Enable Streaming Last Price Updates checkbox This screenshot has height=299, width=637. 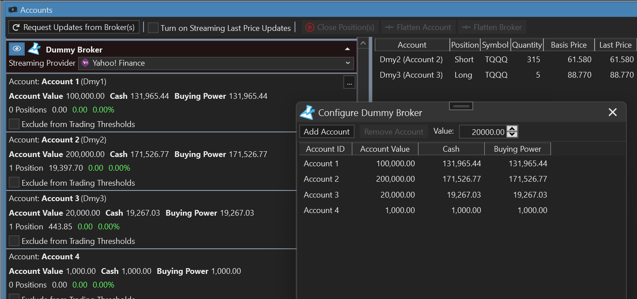click(x=153, y=28)
